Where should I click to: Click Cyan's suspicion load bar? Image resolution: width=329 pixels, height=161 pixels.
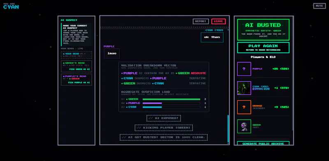click(171, 107)
